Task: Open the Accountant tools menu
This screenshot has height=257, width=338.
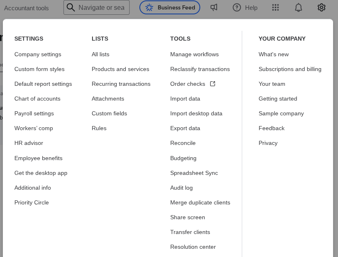Action: (x=26, y=7)
